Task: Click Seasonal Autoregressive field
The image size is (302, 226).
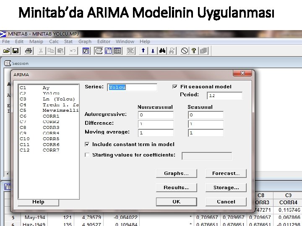Action: pos(206,115)
